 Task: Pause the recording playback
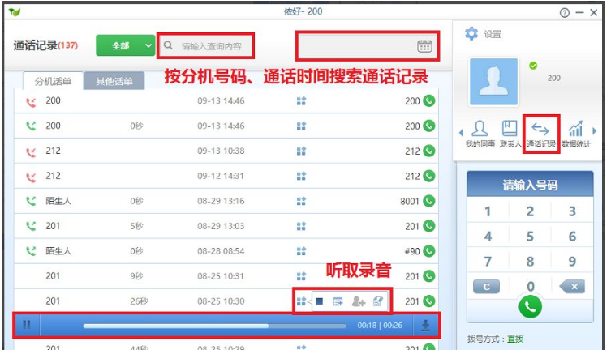point(27,325)
